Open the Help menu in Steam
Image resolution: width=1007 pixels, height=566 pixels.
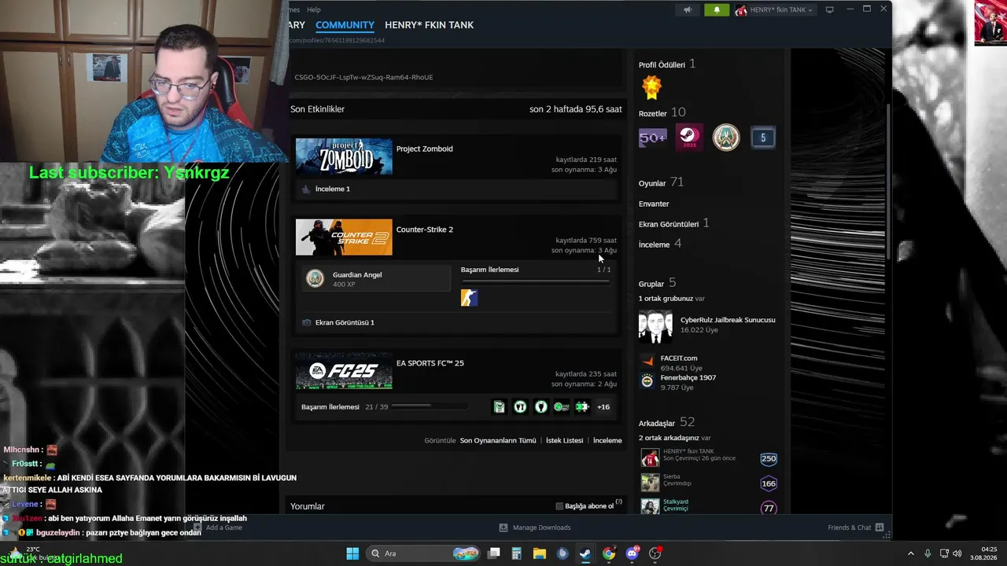pyautogui.click(x=314, y=9)
